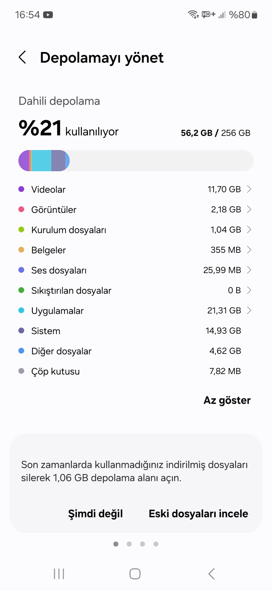The image size is (272, 591).
Task: Open the Belgeler storage category
Action: (x=135, y=250)
